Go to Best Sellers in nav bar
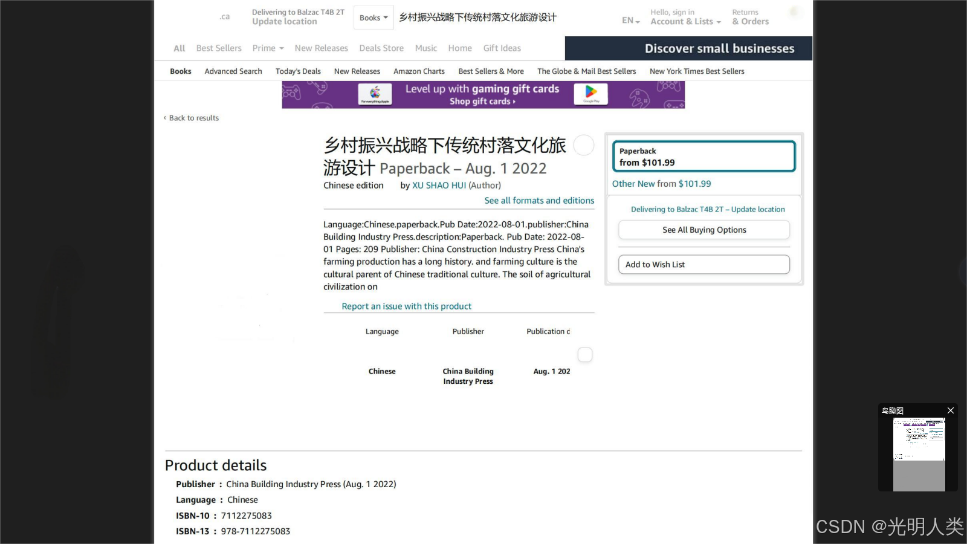 tap(219, 48)
